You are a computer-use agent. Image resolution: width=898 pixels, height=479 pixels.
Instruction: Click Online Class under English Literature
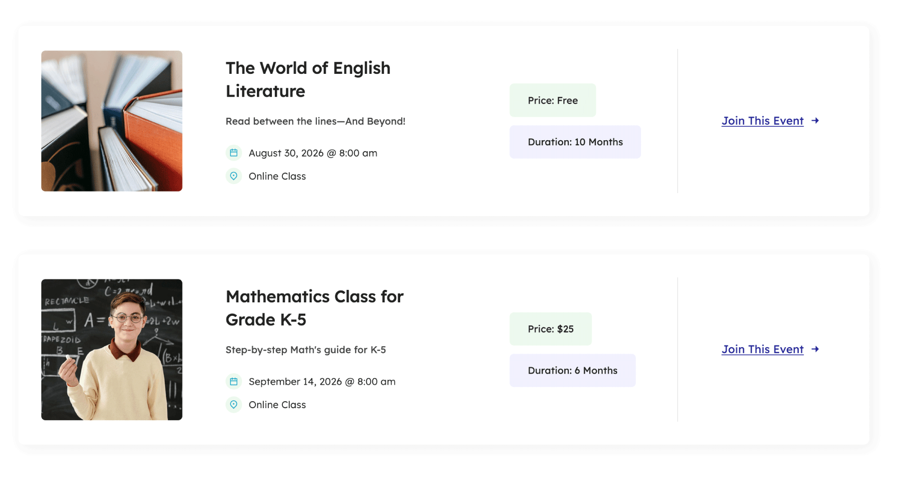[277, 176]
